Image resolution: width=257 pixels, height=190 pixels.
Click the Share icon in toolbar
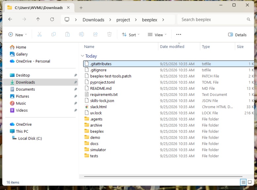[95, 34]
